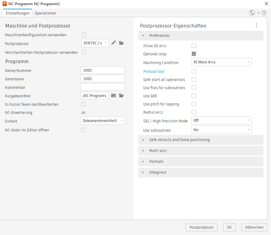Image resolution: width=271 pixels, height=235 pixels.
Task: Click the pencil icon to edit postprocessor
Action: [113, 43]
